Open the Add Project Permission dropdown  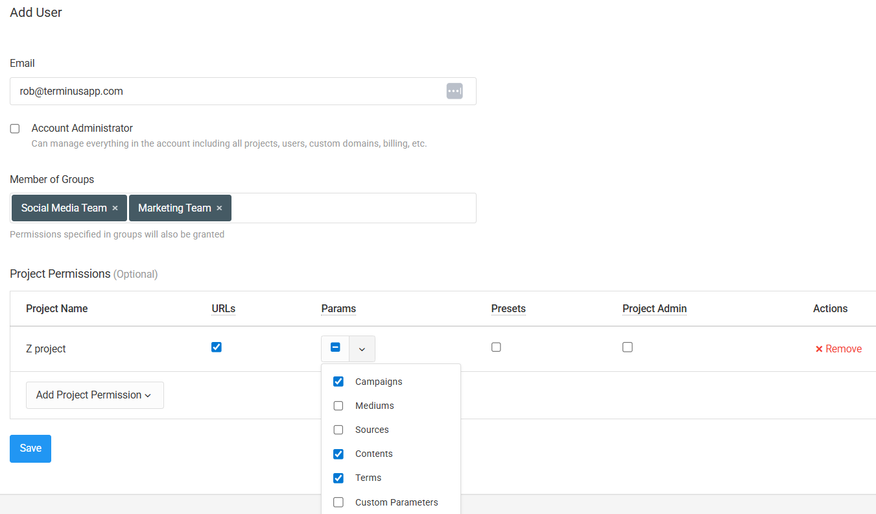click(95, 395)
